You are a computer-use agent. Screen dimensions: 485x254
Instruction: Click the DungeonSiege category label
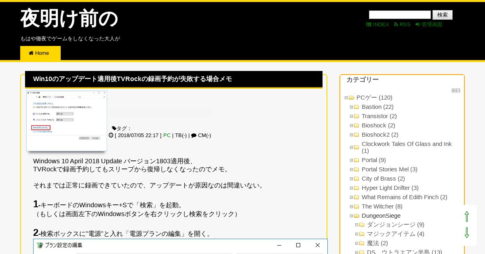tap(381, 216)
